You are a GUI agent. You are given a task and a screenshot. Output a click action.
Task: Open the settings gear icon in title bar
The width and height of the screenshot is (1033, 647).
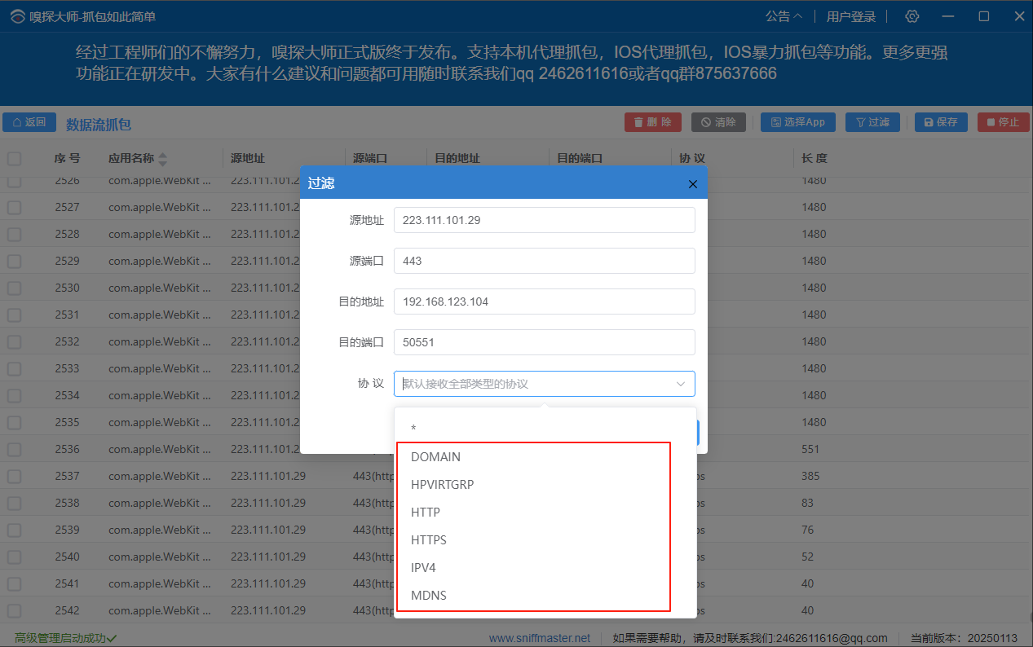pyautogui.click(x=912, y=16)
